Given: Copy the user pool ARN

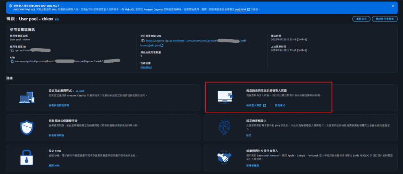Looking at the screenshot, I should (12, 62).
